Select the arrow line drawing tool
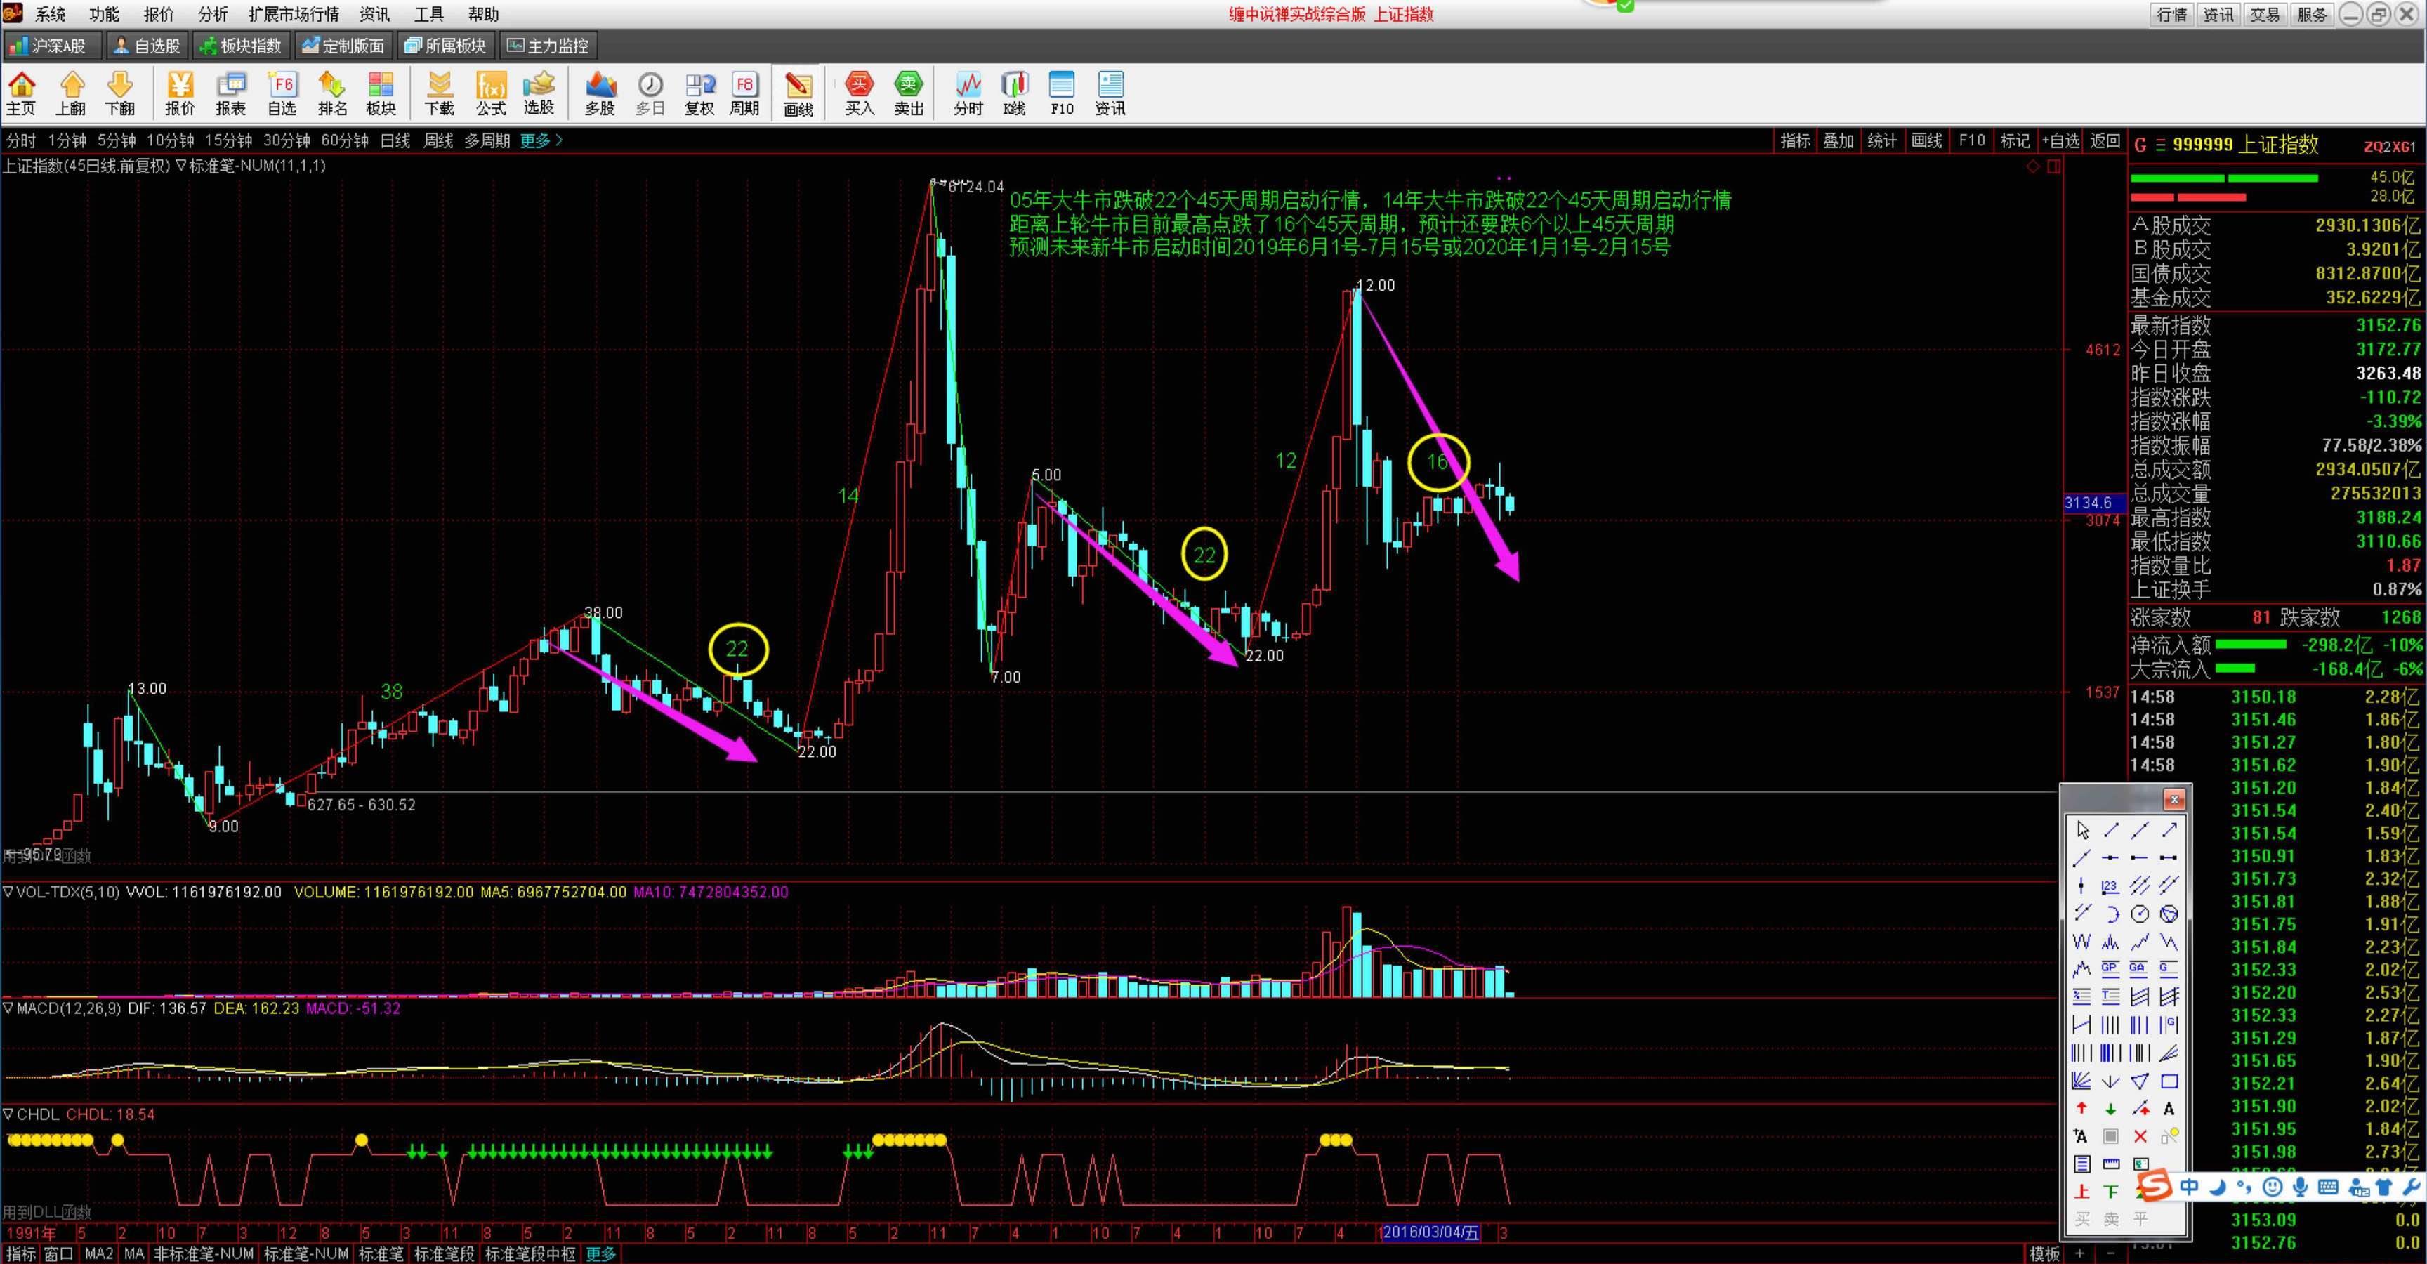The image size is (2427, 1264). click(x=2170, y=831)
